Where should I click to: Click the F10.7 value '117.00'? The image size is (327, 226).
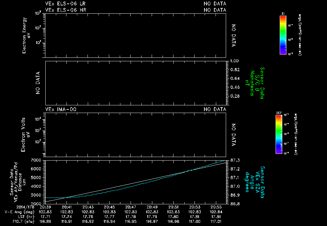point(194,222)
